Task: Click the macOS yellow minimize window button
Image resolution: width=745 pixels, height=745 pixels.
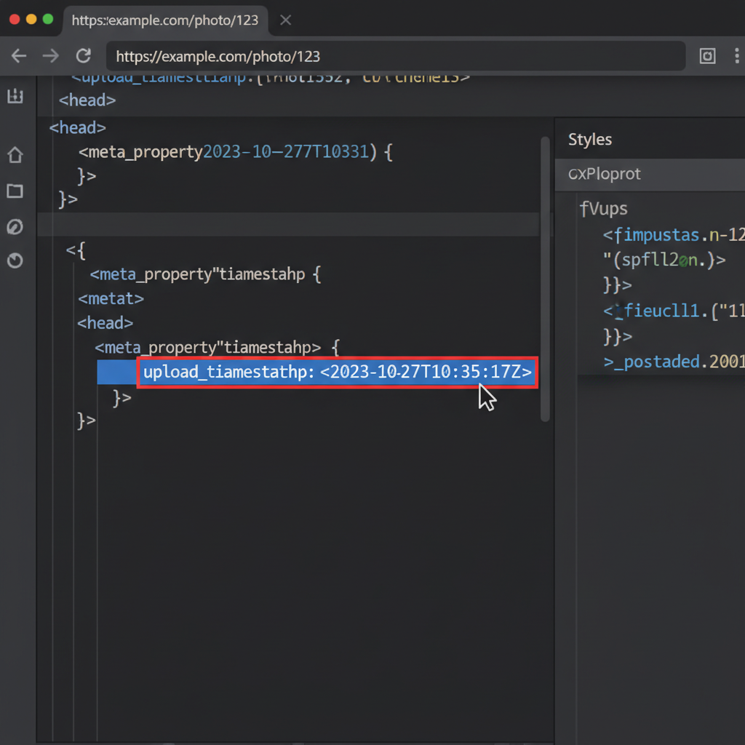Action: click(x=31, y=19)
